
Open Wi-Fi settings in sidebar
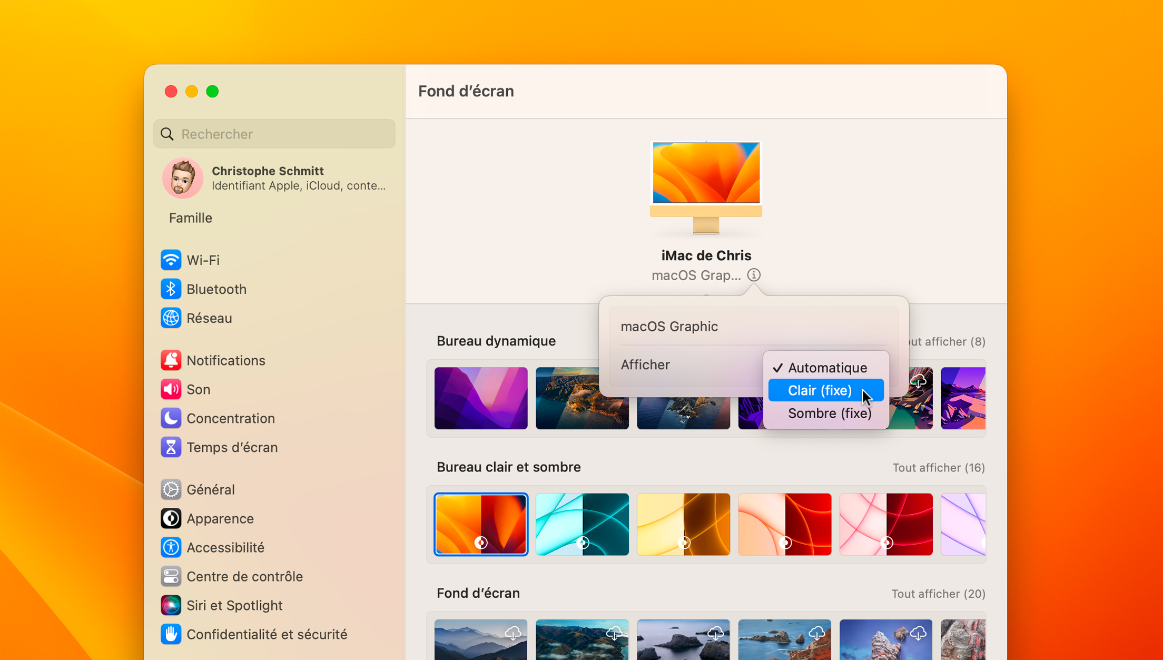point(203,260)
